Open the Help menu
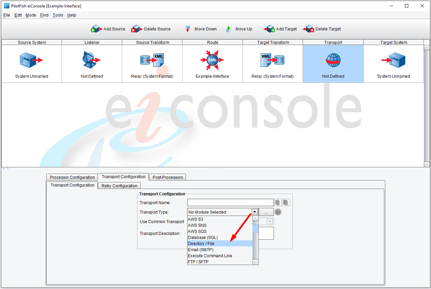This screenshot has height=289, width=431. point(72,15)
